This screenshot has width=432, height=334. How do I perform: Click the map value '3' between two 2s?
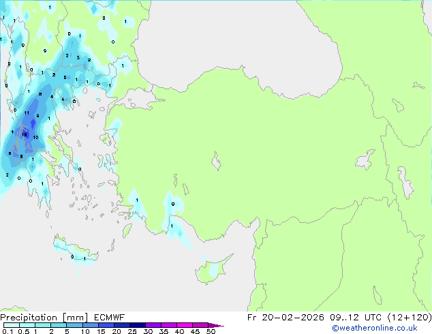pyautogui.click(x=78, y=57)
